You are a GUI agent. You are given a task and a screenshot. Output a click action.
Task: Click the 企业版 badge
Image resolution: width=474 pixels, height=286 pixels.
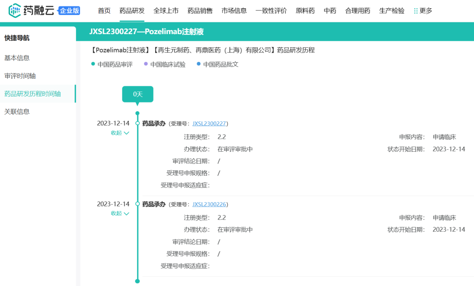69,11
